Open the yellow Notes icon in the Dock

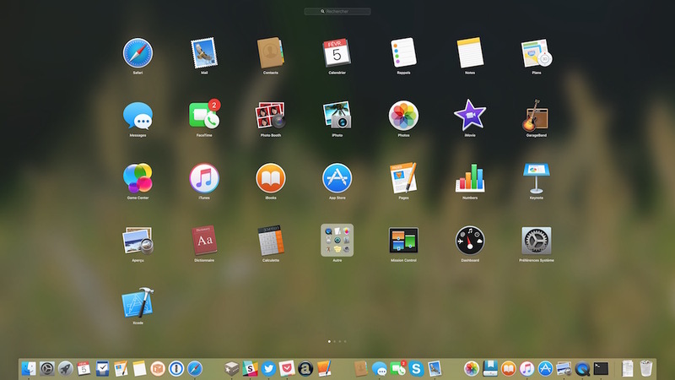(x=139, y=369)
